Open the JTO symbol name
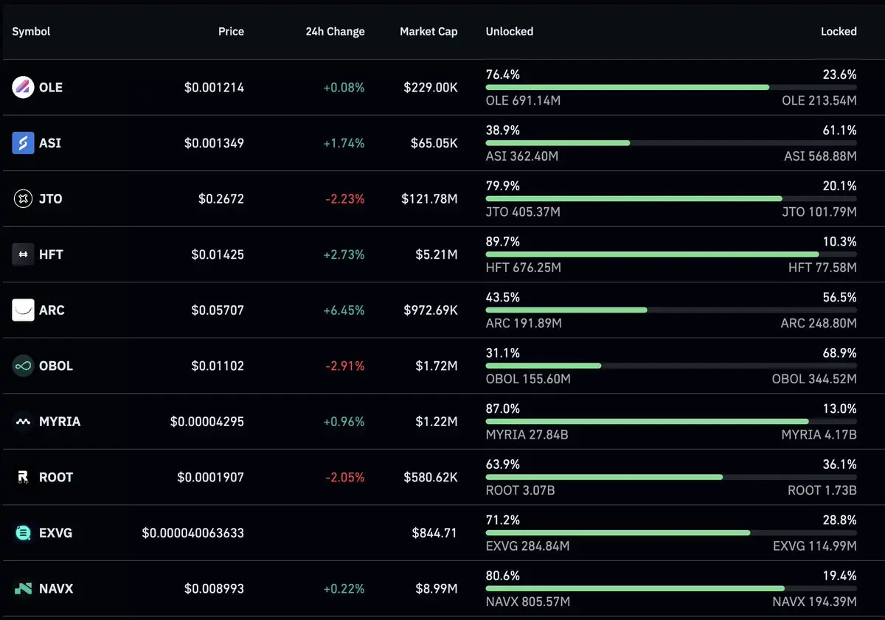This screenshot has width=885, height=620. [51, 198]
